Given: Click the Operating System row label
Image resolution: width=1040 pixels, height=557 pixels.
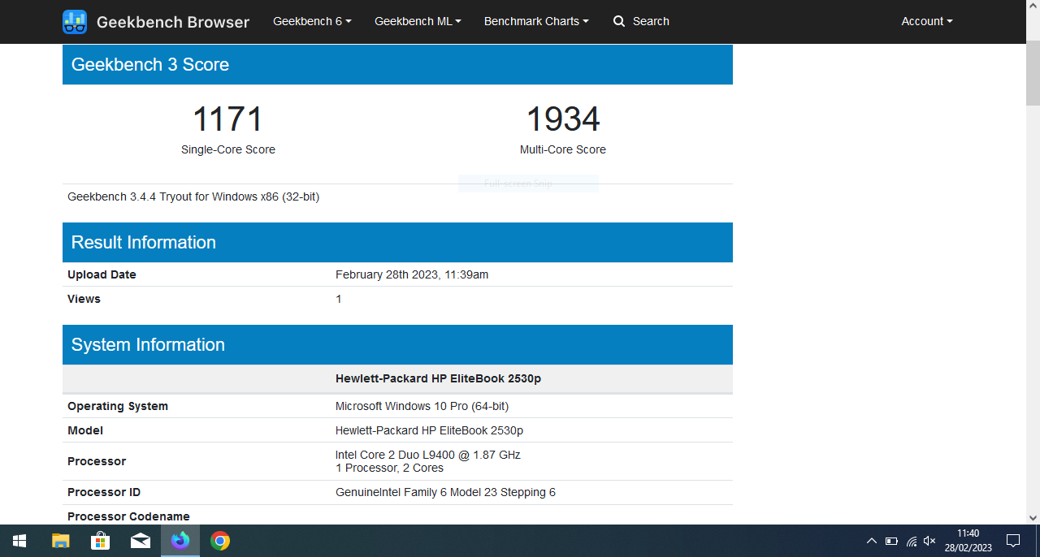Looking at the screenshot, I should click(x=118, y=406).
